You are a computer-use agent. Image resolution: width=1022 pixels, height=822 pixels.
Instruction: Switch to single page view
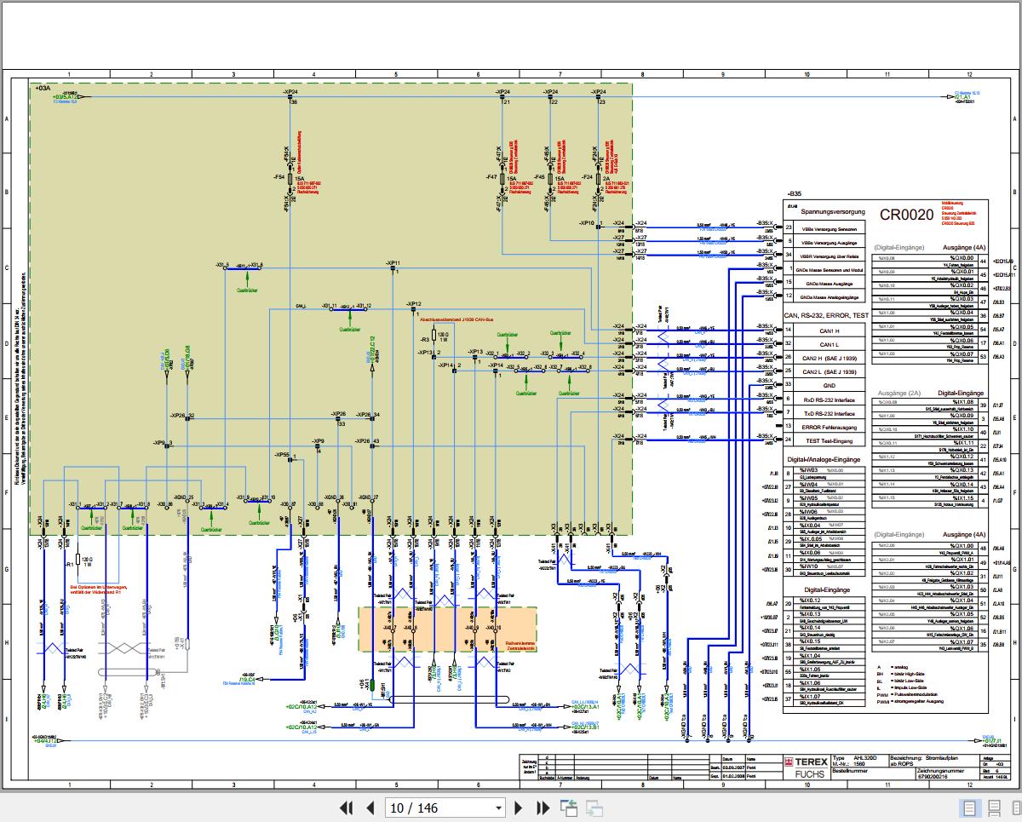tap(969, 808)
